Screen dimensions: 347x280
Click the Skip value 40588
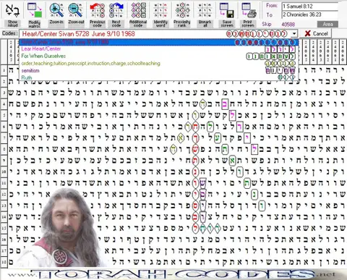click(288, 25)
